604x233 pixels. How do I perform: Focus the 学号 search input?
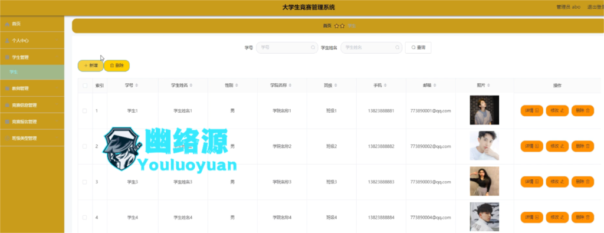(287, 48)
